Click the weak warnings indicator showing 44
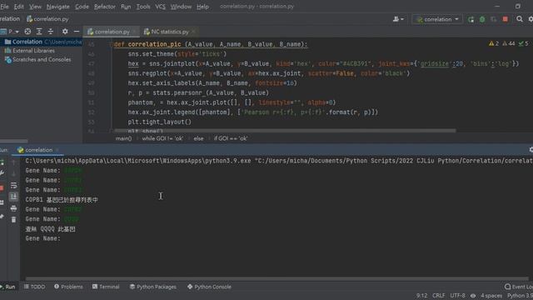The width and height of the screenshot is (533, 300). 509,43
